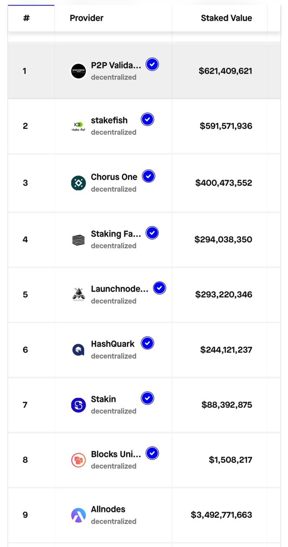Click the Staking Facilities logo icon
Image resolution: width=288 pixels, height=547 pixels.
[79, 240]
